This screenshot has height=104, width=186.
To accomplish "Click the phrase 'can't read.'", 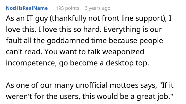I will click(24, 52).
